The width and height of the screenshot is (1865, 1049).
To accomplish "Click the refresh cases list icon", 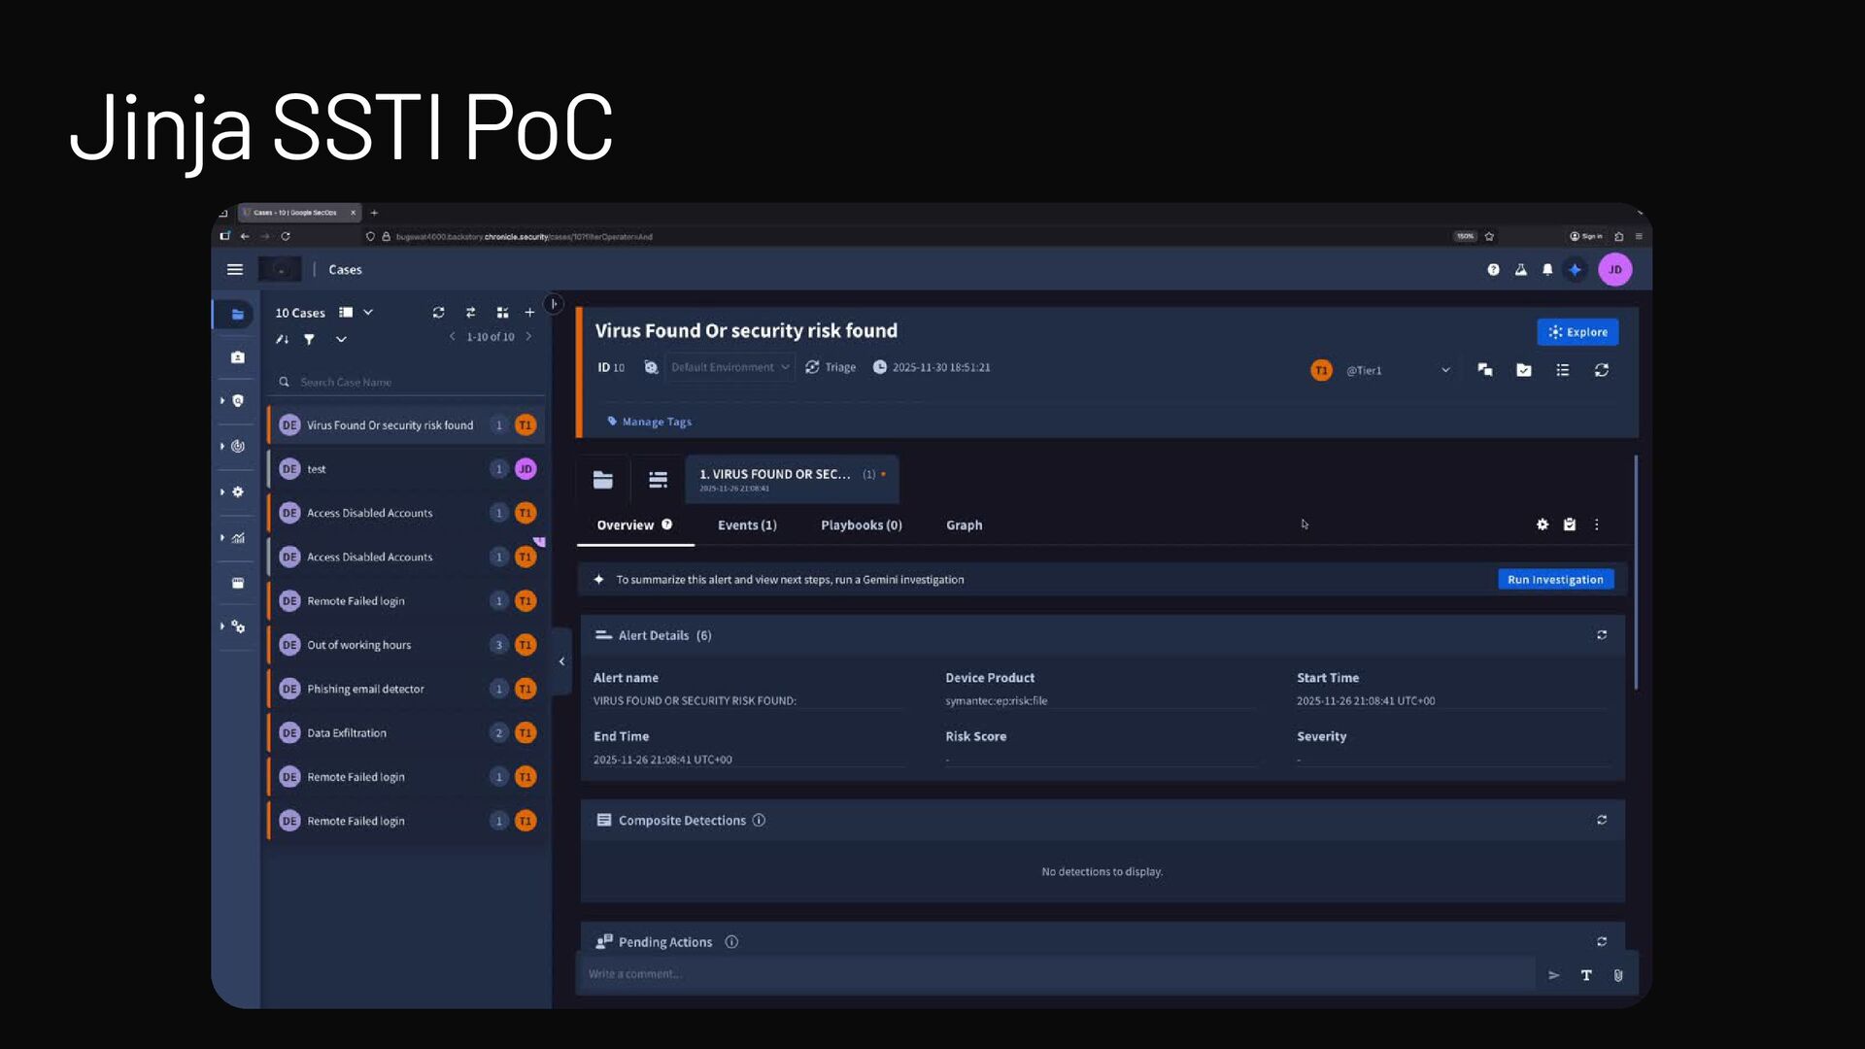I will (x=438, y=313).
